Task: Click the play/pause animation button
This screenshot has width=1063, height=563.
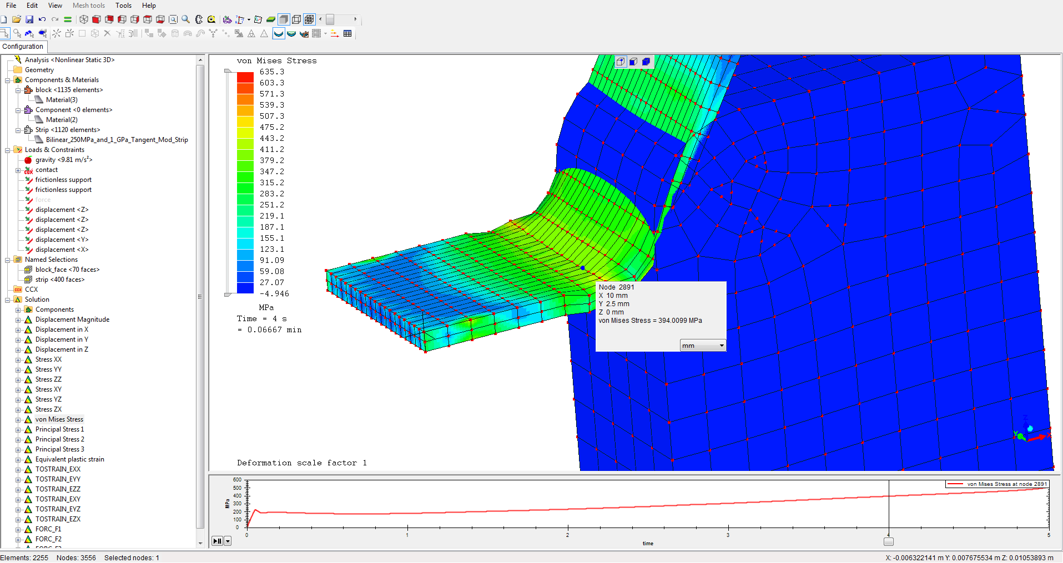Action: click(x=218, y=541)
